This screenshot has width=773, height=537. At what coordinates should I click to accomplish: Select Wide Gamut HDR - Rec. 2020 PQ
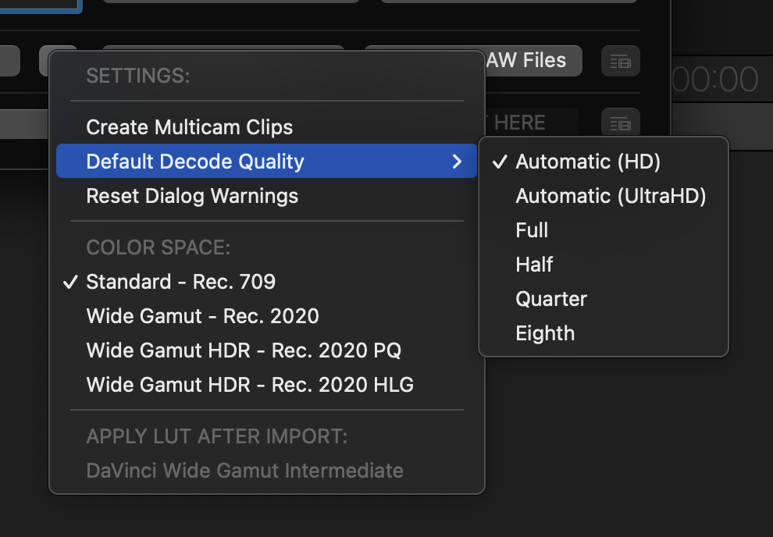coord(244,350)
